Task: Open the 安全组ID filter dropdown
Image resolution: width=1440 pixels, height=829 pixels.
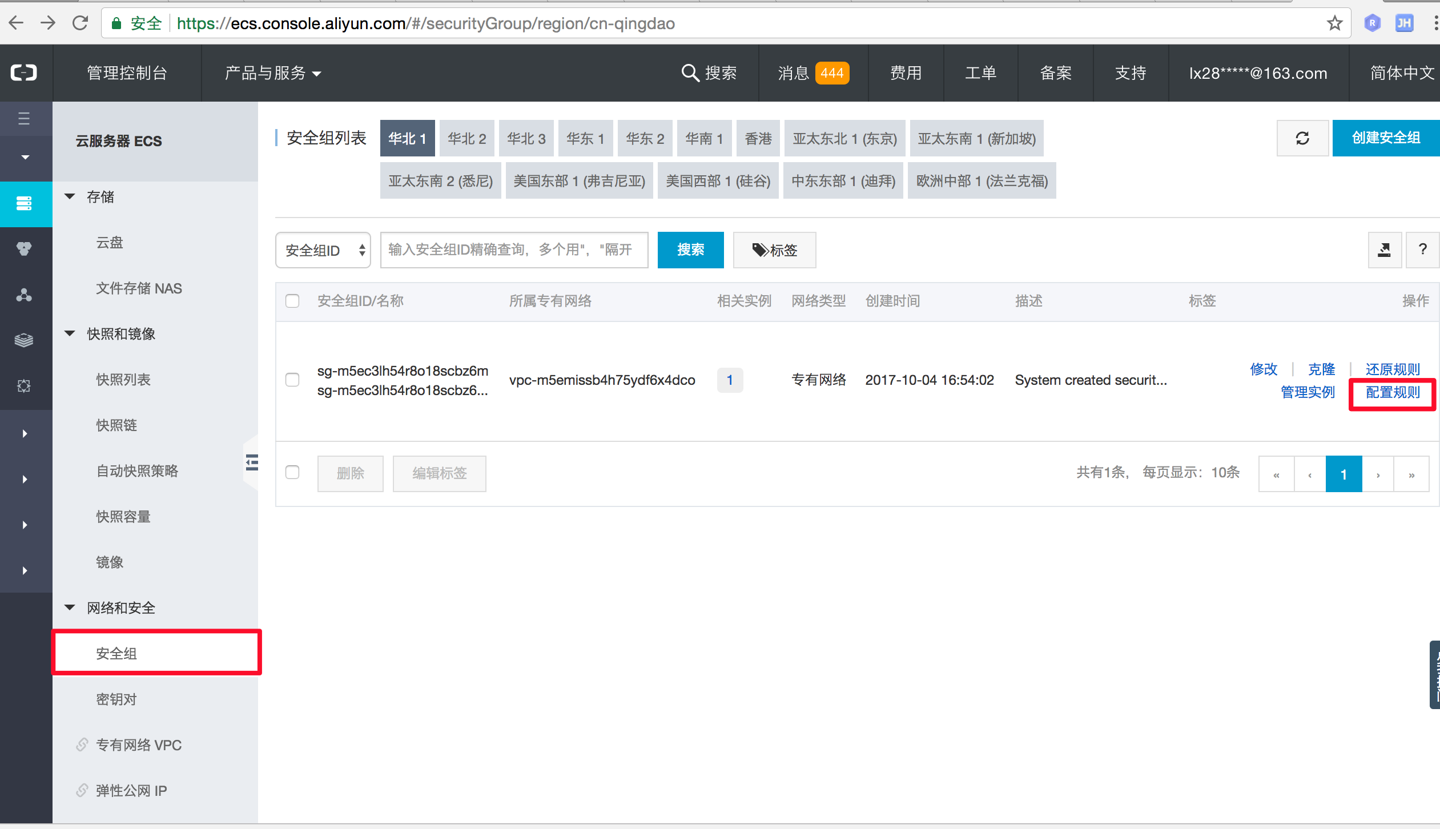Action: click(x=323, y=250)
